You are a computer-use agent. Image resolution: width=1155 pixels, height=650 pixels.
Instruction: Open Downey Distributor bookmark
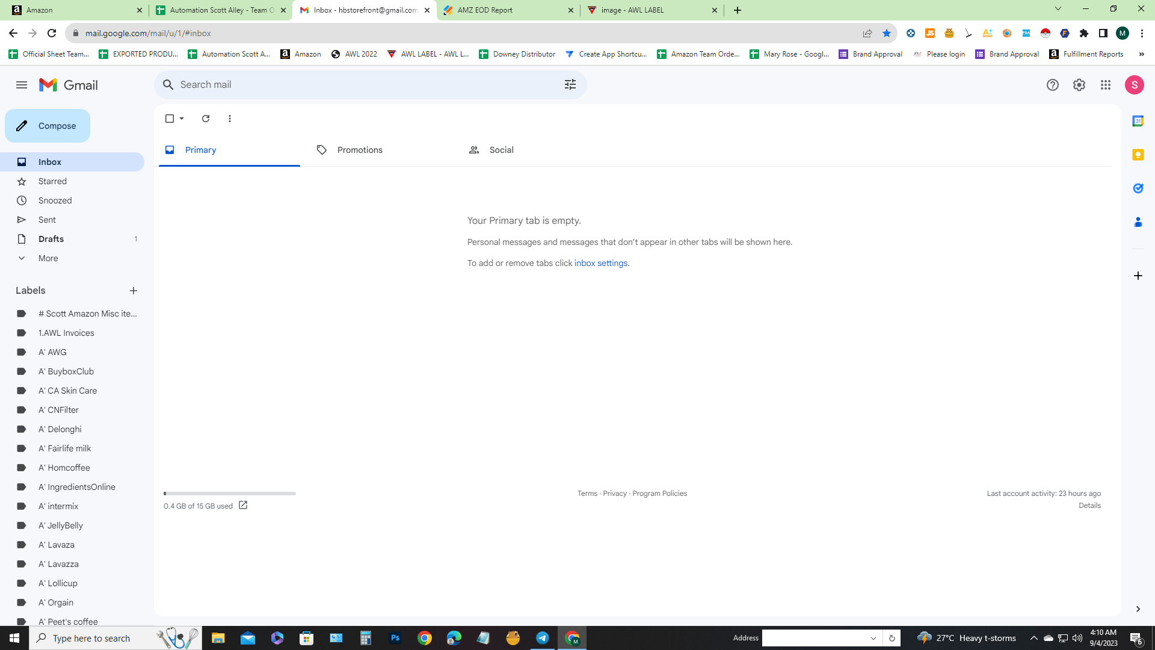click(x=517, y=54)
